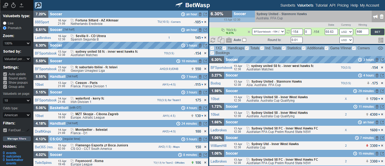Toggle the Show popups checkbox

[5, 82]
